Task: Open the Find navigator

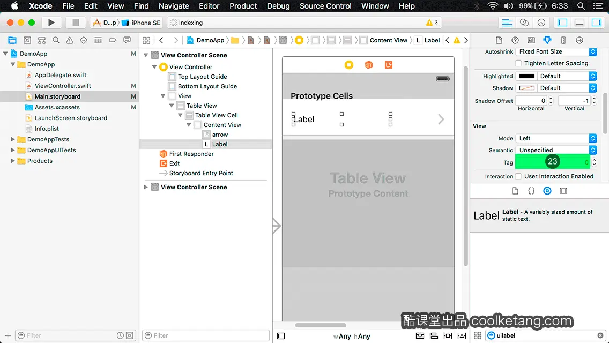Action: (56, 40)
